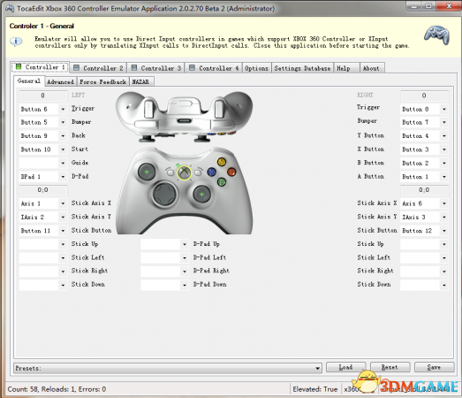Image resolution: width=462 pixels, height=398 pixels.
Task: Open the Help tab
Action: (346, 68)
